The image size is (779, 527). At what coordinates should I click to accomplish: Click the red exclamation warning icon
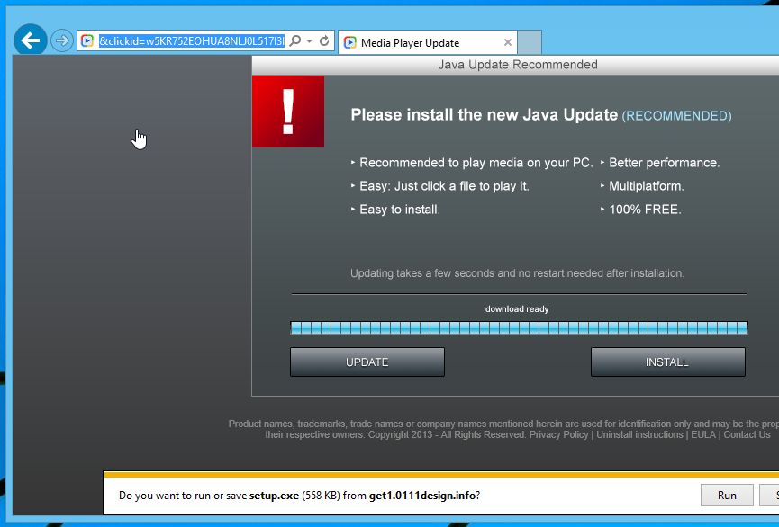pyautogui.click(x=287, y=111)
